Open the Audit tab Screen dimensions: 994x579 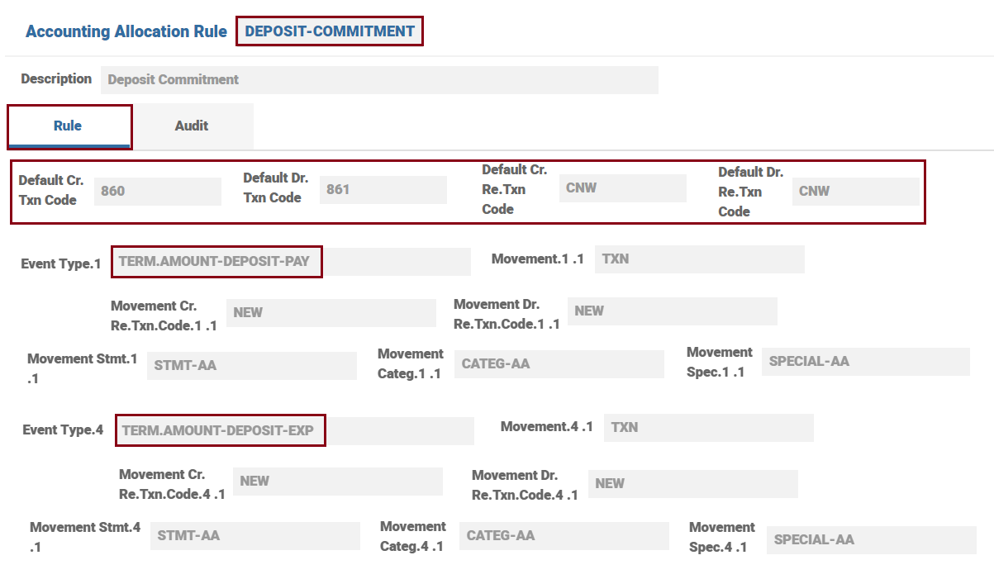tap(192, 126)
